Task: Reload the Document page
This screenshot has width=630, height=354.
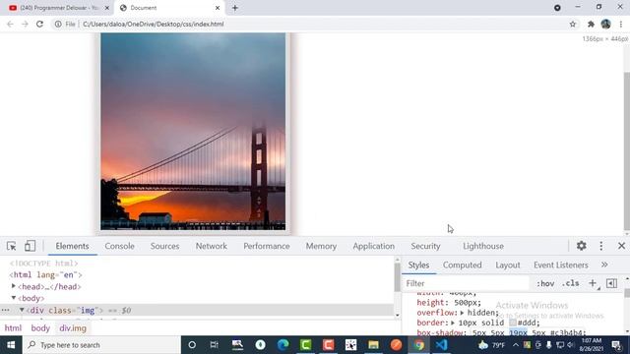Action: coord(39,24)
